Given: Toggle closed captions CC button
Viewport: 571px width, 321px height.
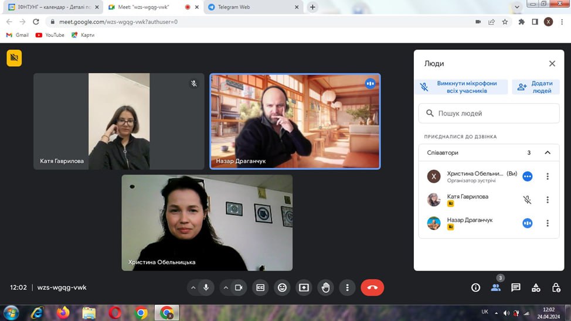Looking at the screenshot, I should (260, 288).
